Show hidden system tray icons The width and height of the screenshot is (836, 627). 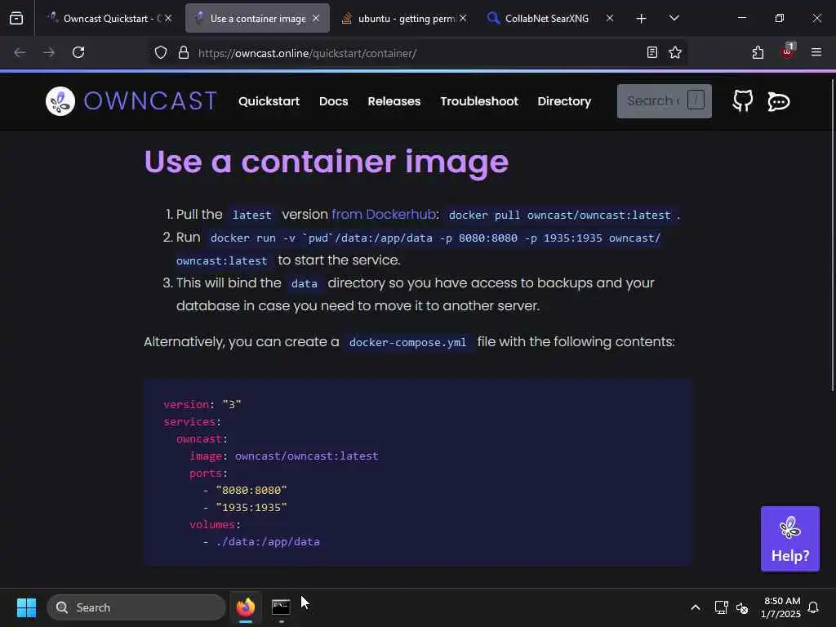(696, 607)
